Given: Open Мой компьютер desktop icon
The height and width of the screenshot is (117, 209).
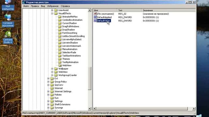Looking at the screenshot, I should (8, 5).
